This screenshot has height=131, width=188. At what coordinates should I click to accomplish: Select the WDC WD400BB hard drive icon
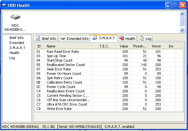[x=15, y=17]
